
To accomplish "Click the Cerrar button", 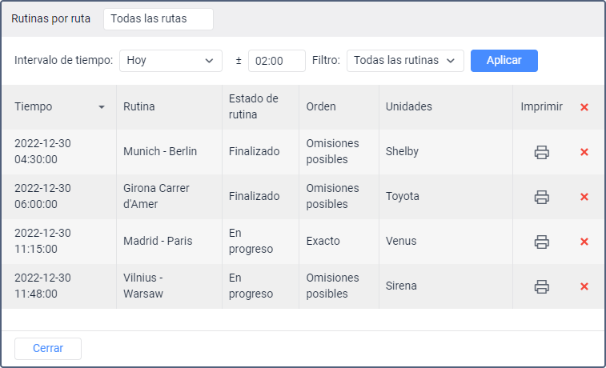I will tap(48, 349).
